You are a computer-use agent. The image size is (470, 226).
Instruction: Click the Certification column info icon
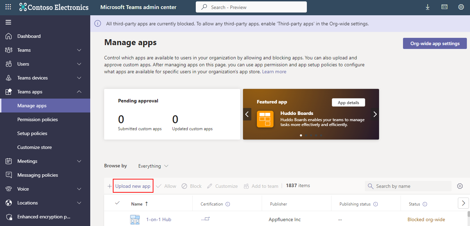(x=228, y=204)
